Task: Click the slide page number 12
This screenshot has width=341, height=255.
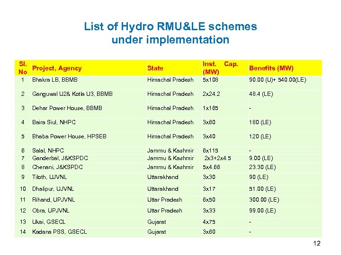Action: [x=317, y=243]
